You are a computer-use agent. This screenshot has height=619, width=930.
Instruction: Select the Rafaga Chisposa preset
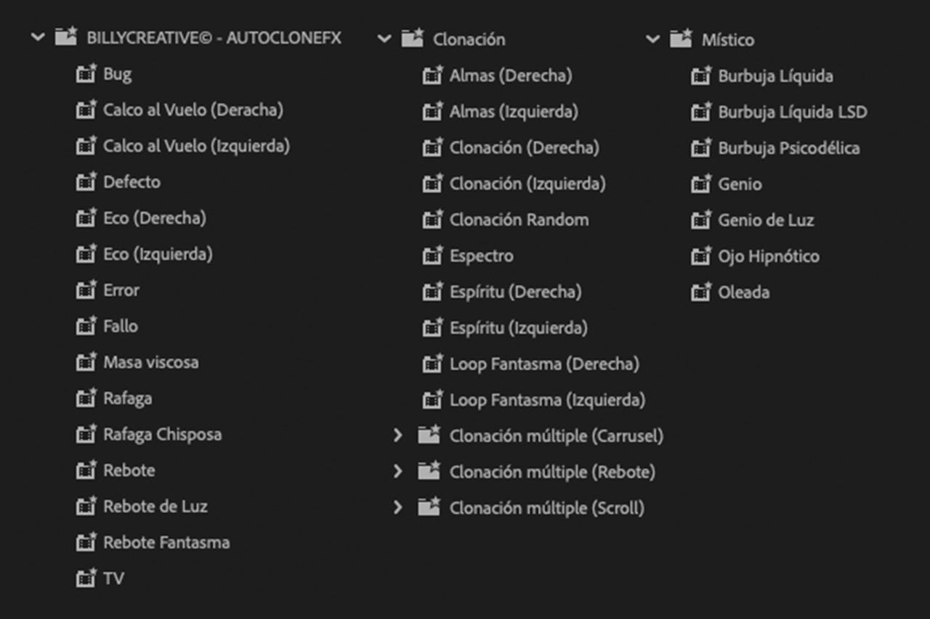(x=162, y=435)
